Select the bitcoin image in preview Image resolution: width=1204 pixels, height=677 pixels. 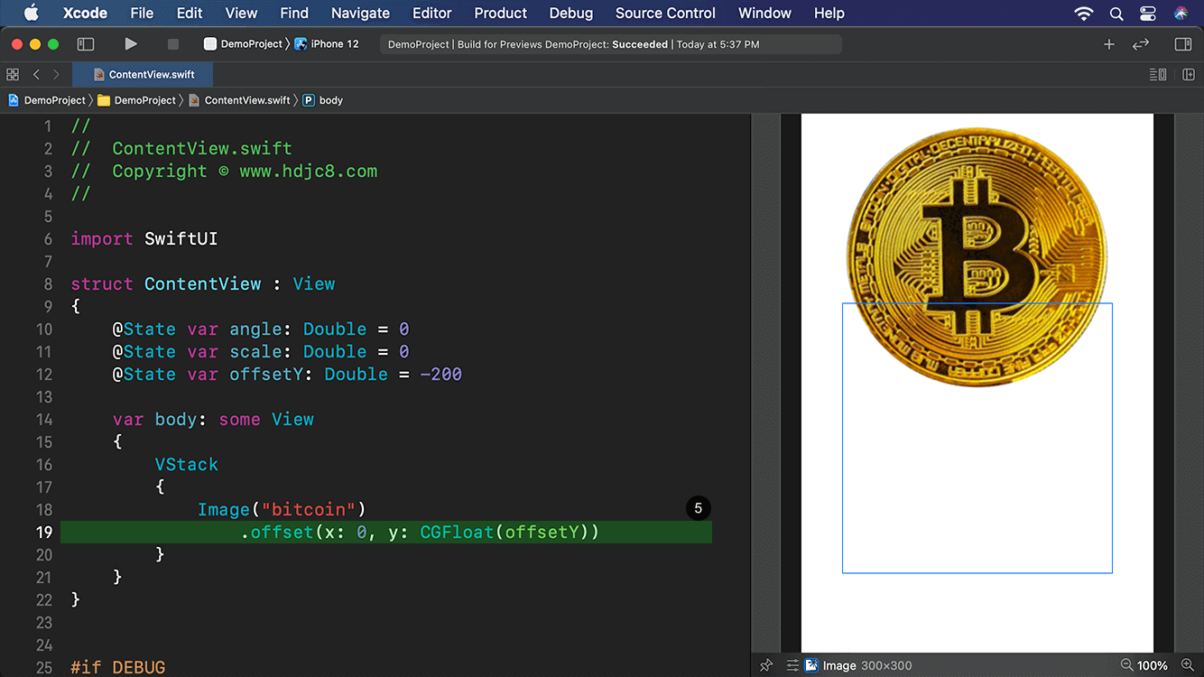pos(977,257)
